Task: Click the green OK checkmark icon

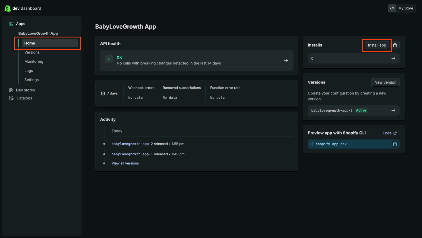Action: point(109,59)
